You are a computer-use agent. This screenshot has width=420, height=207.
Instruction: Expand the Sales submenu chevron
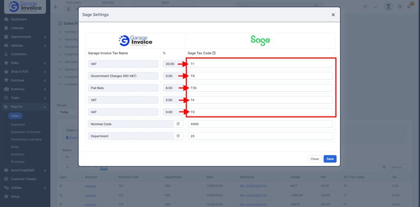tap(45, 63)
